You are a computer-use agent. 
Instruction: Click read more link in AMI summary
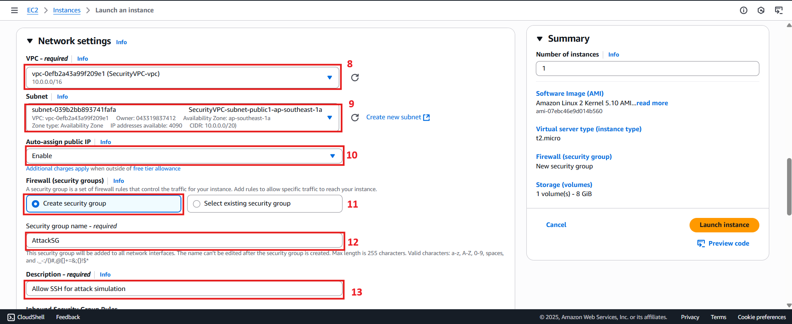click(652, 103)
